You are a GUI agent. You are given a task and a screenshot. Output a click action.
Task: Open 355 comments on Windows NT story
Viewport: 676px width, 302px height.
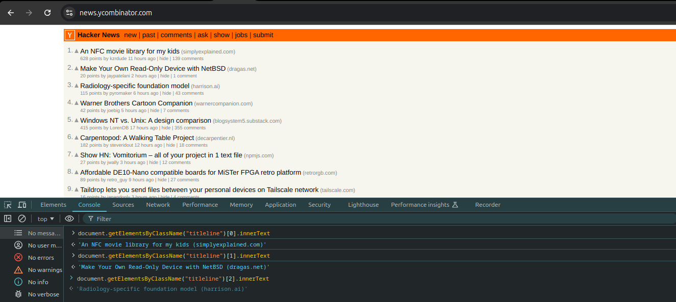(x=190, y=128)
